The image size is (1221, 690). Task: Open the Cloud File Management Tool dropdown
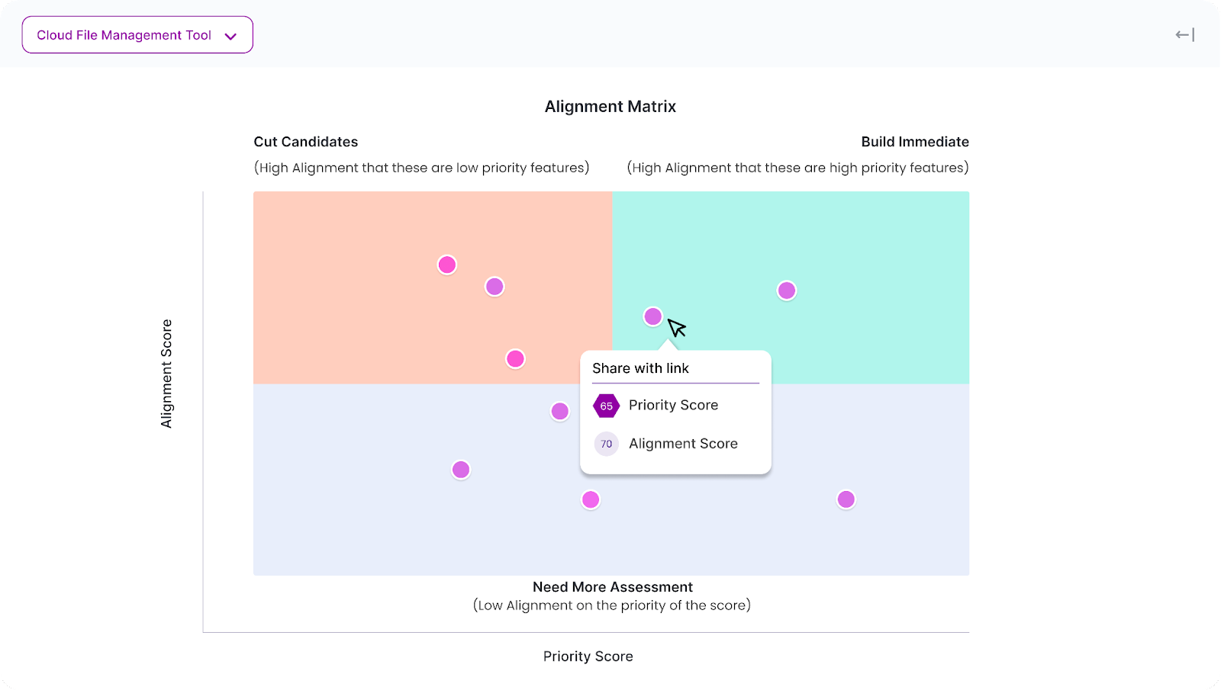pyautogui.click(x=137, y=34)
